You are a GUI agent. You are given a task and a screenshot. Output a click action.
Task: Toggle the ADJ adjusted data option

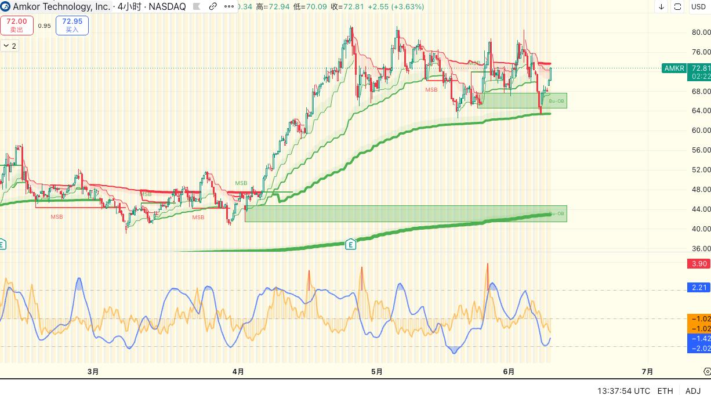693,391
